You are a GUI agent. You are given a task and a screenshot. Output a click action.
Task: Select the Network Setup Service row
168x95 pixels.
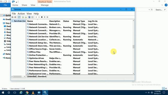pos(63,43)
